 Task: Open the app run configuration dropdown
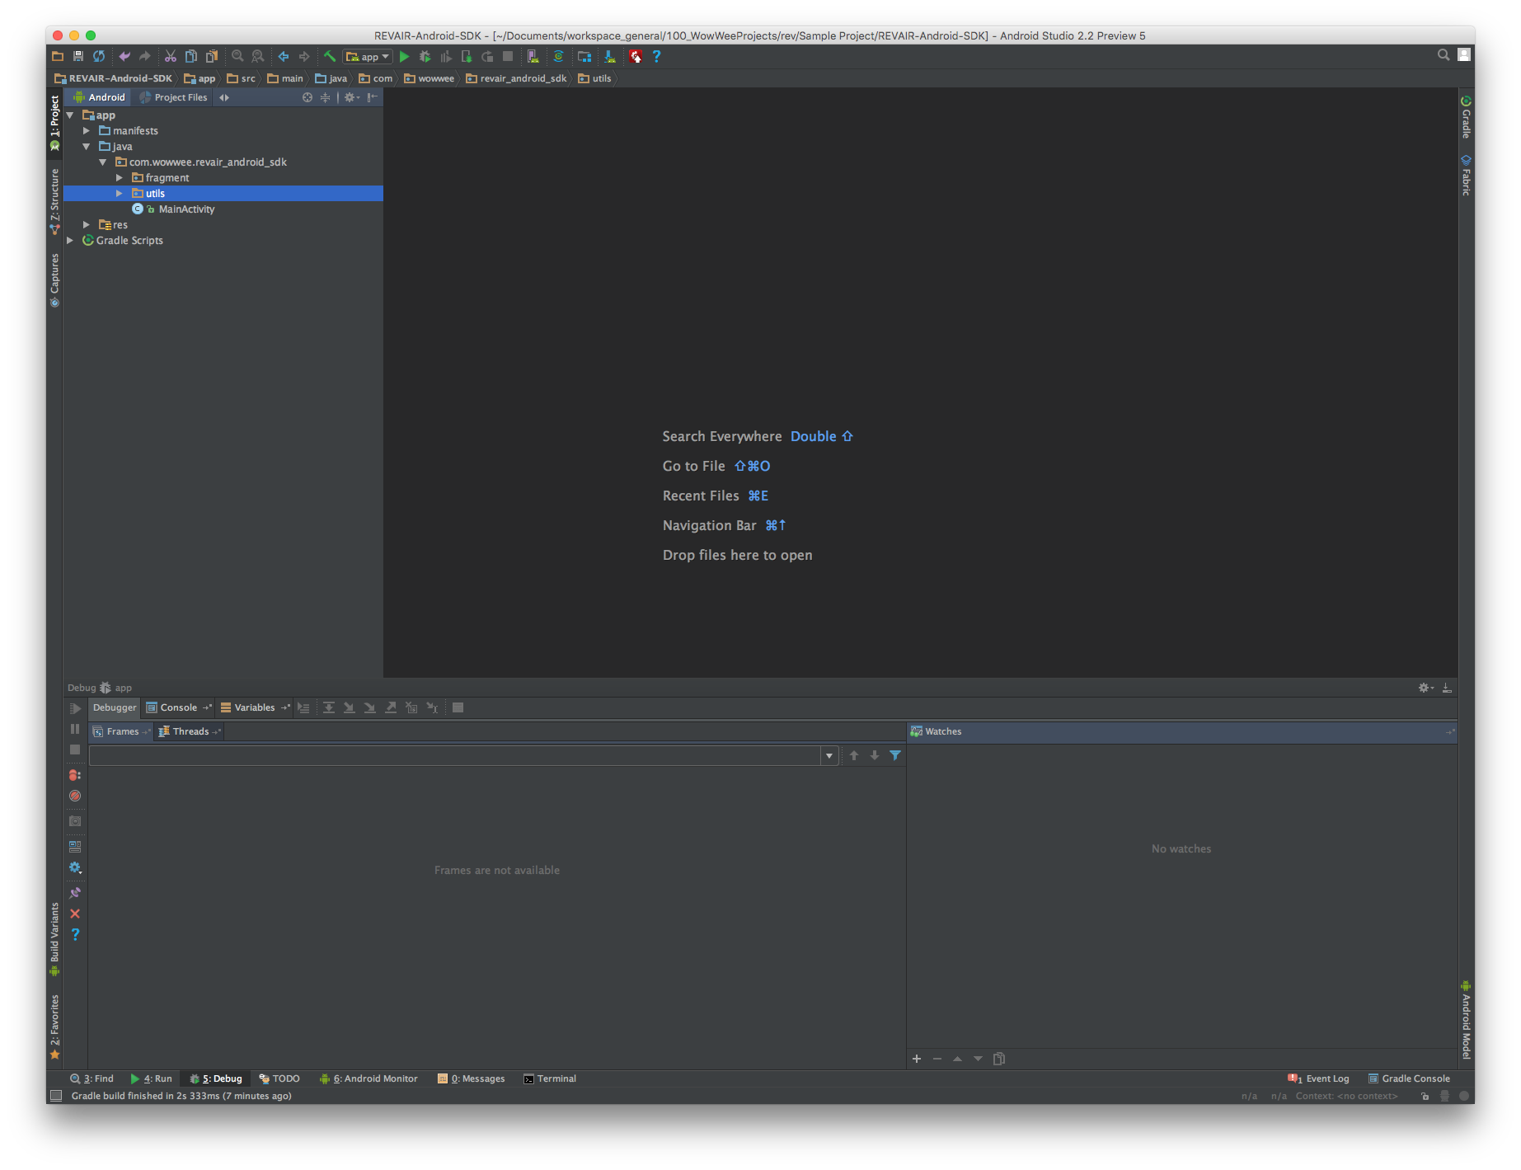pos(368,56)
